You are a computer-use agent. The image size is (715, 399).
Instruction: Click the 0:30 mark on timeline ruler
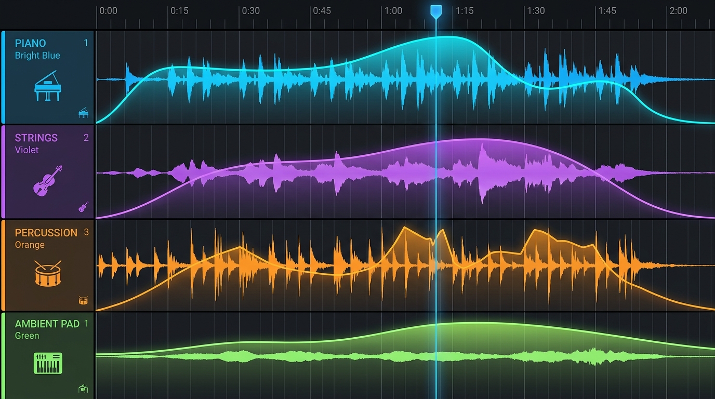tap(251, 10)
